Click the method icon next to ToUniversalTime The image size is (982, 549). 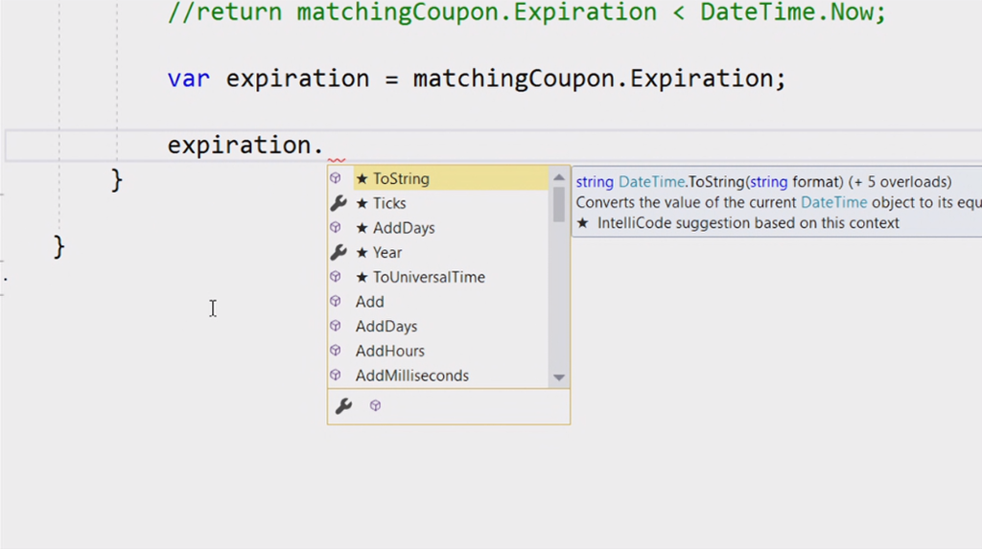(x=336, y=277)
